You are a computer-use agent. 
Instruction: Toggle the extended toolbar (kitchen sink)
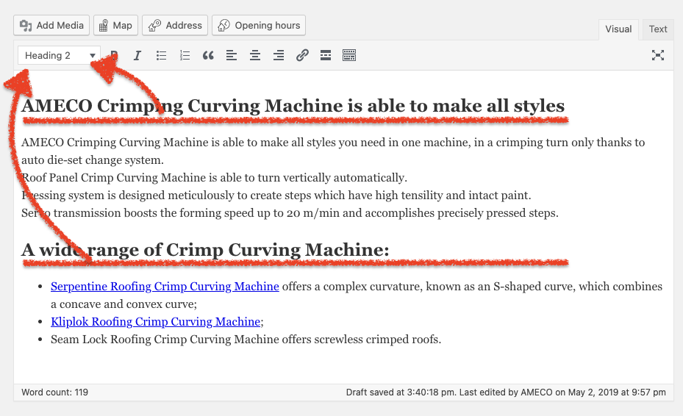pyautogui.click(x=349, y=56)
